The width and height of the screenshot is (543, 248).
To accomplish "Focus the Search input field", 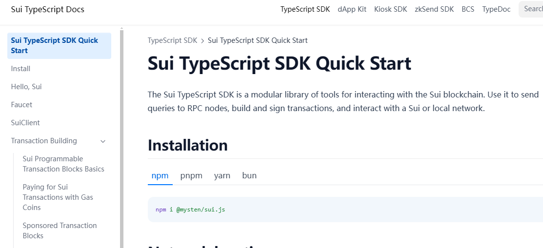I will pyautogui.click(x=530, y=9).
